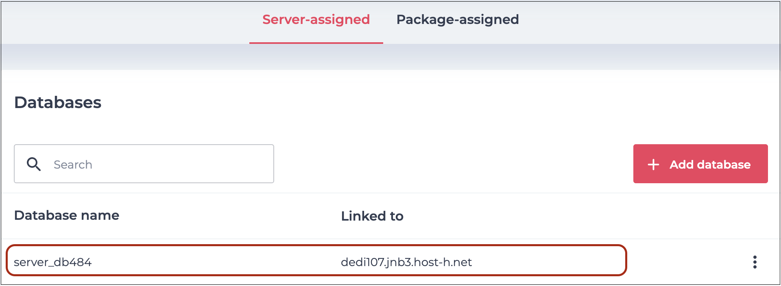Screen dimensions: 781x286
Task: Click the Search placeholder text
Action: [73, 165]
